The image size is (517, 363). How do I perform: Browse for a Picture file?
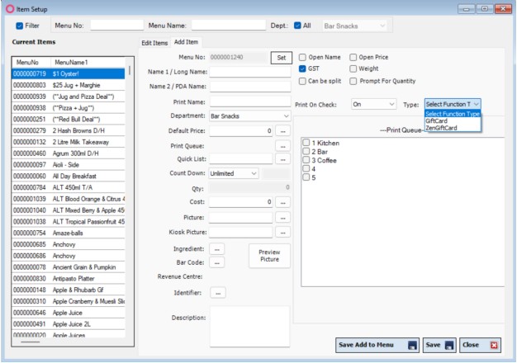point(283,217)
